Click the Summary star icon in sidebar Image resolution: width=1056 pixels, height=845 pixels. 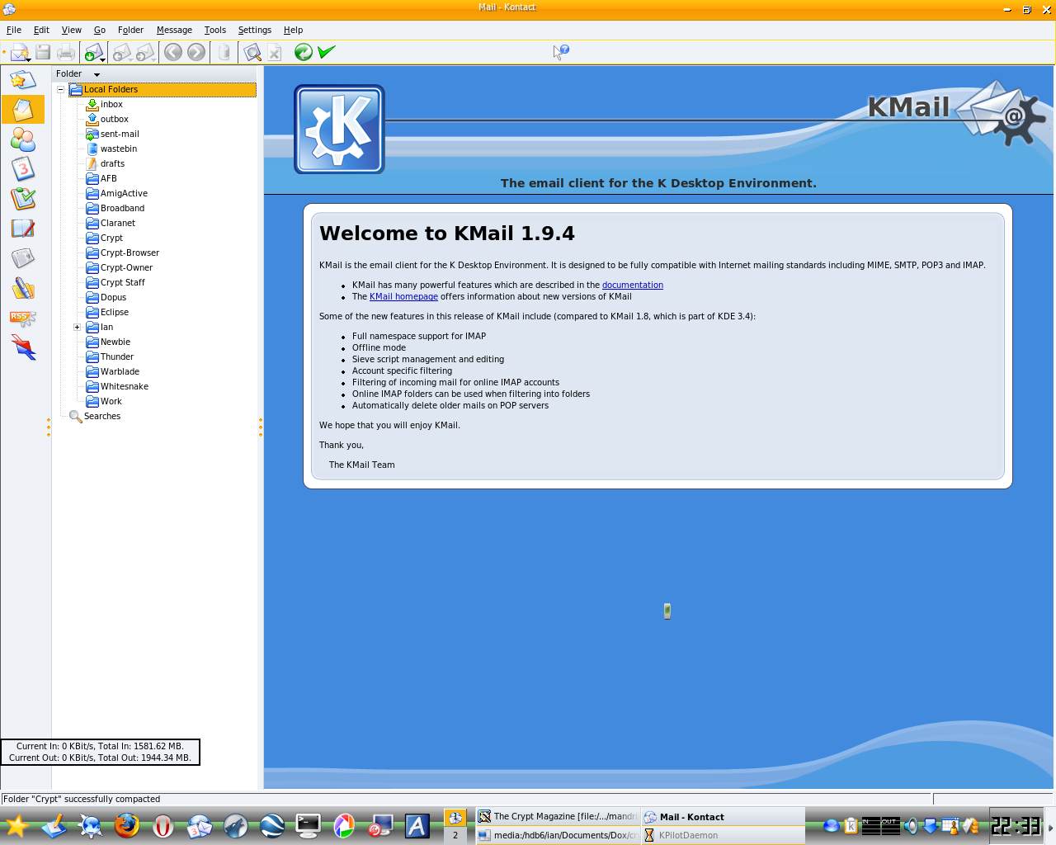click(x=22, y=80)
